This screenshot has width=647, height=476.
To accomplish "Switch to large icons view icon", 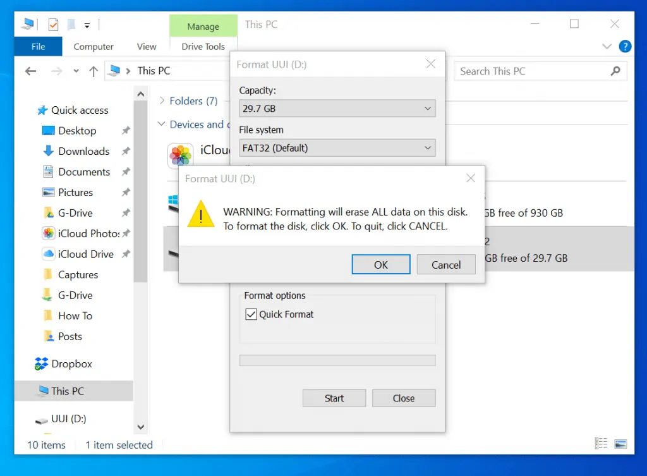I will (620, 444).
